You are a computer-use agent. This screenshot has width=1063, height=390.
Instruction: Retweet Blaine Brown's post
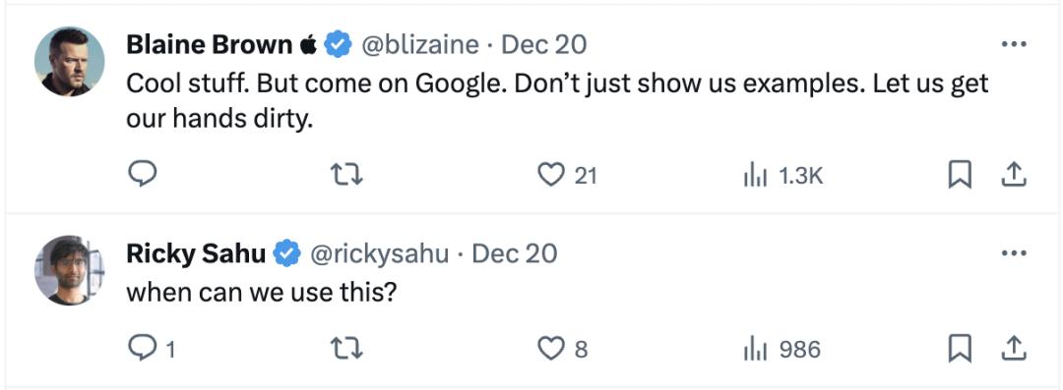tap(346, 176)
